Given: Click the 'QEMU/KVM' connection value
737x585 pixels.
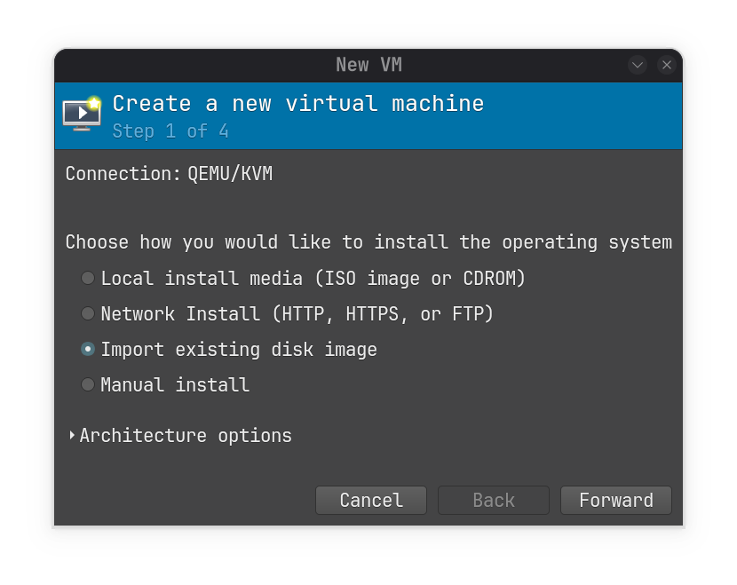Looking at the screenshot, I should [x=230, y=174].
